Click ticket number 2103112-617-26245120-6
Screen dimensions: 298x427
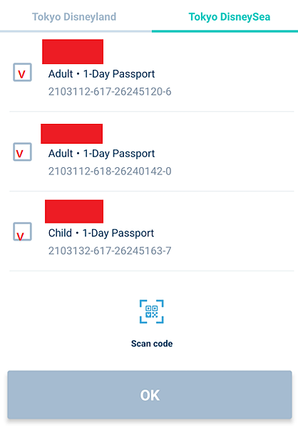[x=110, y=92]
